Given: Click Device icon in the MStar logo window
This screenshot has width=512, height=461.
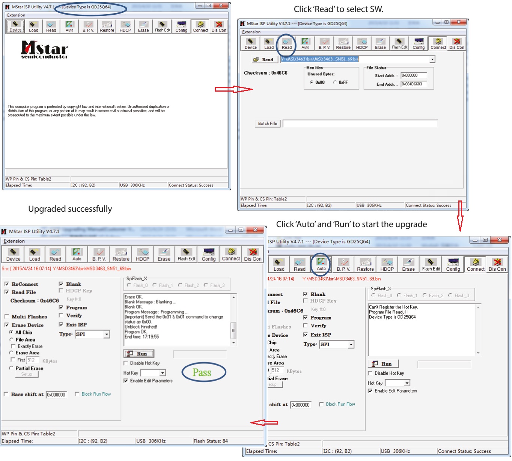Looking at the screenshot, I should click(15, 26).
